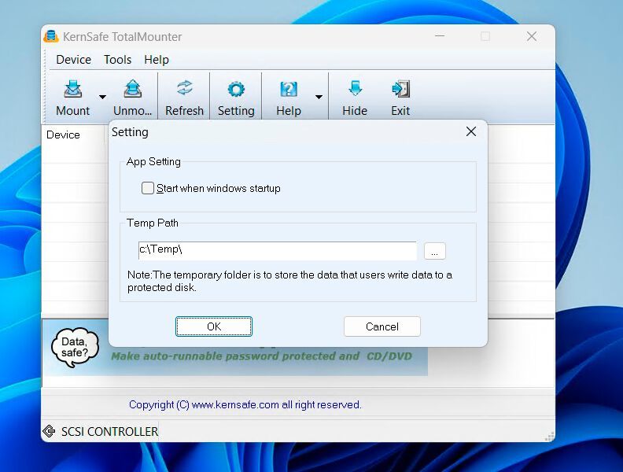Expand the Help dropdown arrow

click(x=319, y=97)
